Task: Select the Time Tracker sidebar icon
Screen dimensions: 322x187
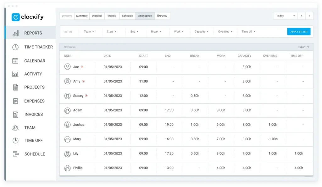Action: [x=15, y=47]
